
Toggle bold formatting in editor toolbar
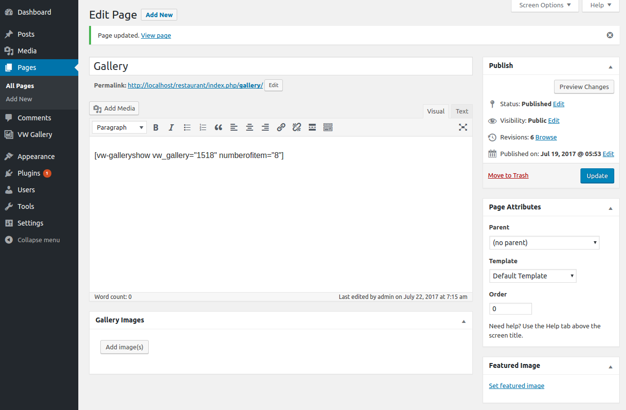click(x=156, y=127)
